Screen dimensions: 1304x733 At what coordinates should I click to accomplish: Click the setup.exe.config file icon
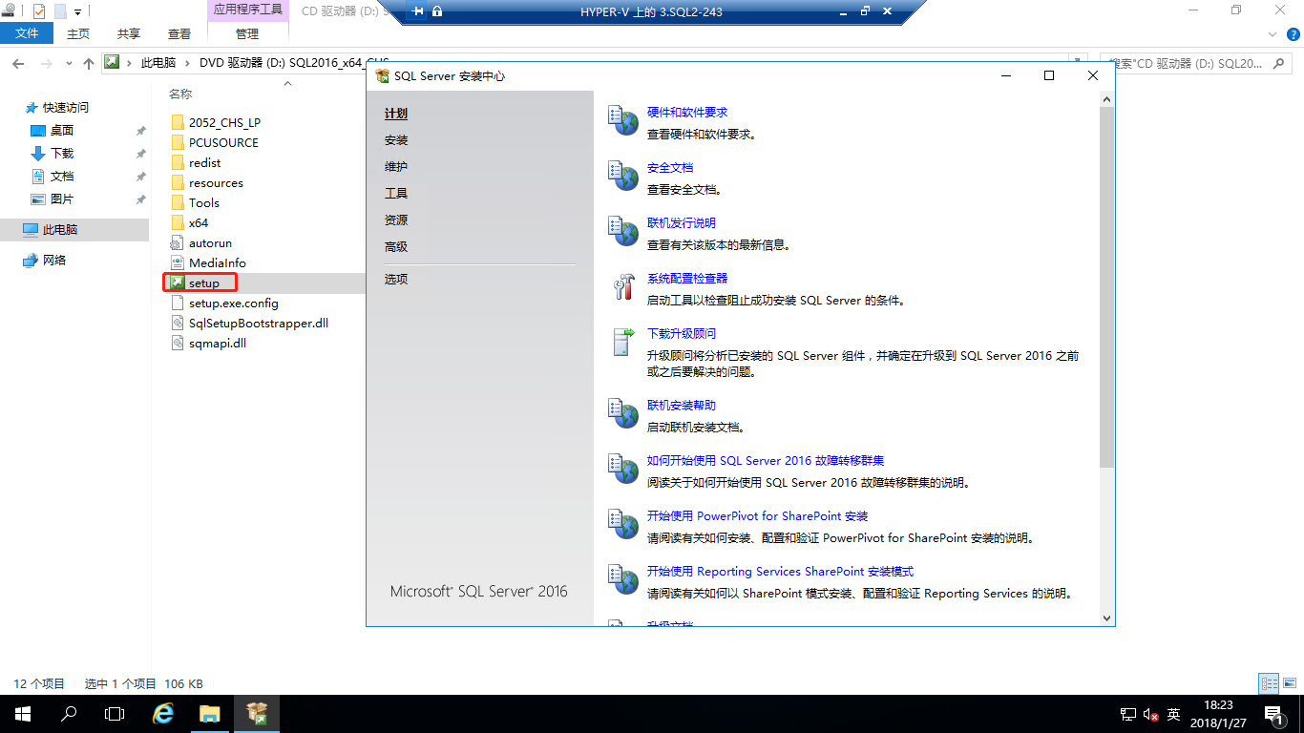coord(177,303)
